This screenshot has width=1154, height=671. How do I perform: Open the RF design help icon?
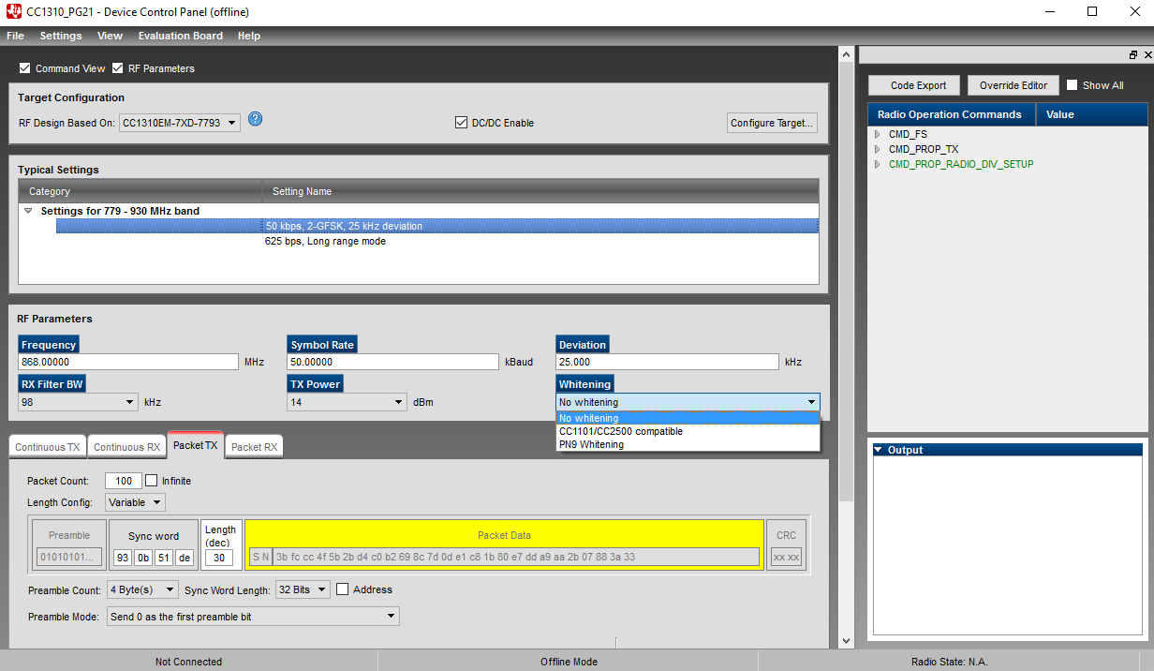[255, 119]
